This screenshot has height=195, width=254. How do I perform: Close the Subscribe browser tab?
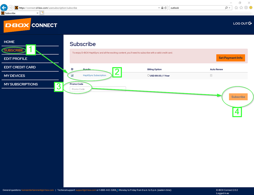click(x=38, y=13)
